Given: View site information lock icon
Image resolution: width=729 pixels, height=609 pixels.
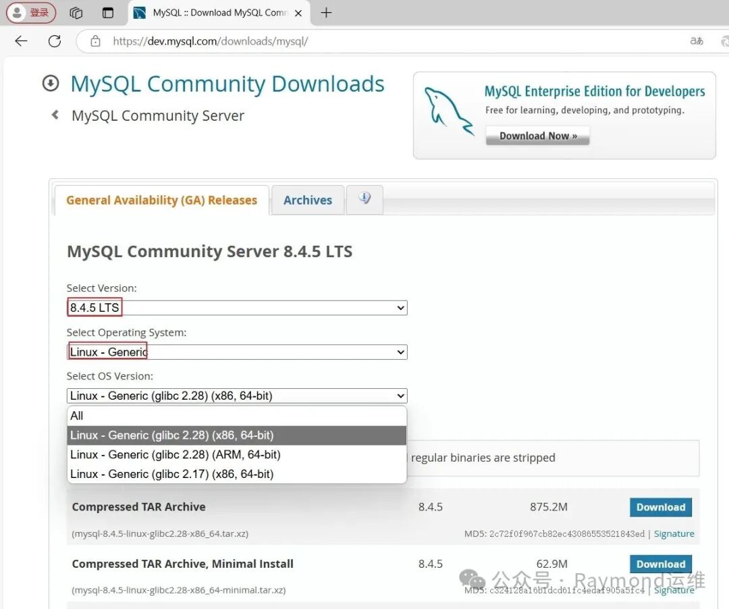Looking at the screenshot, I should point(95,41).
